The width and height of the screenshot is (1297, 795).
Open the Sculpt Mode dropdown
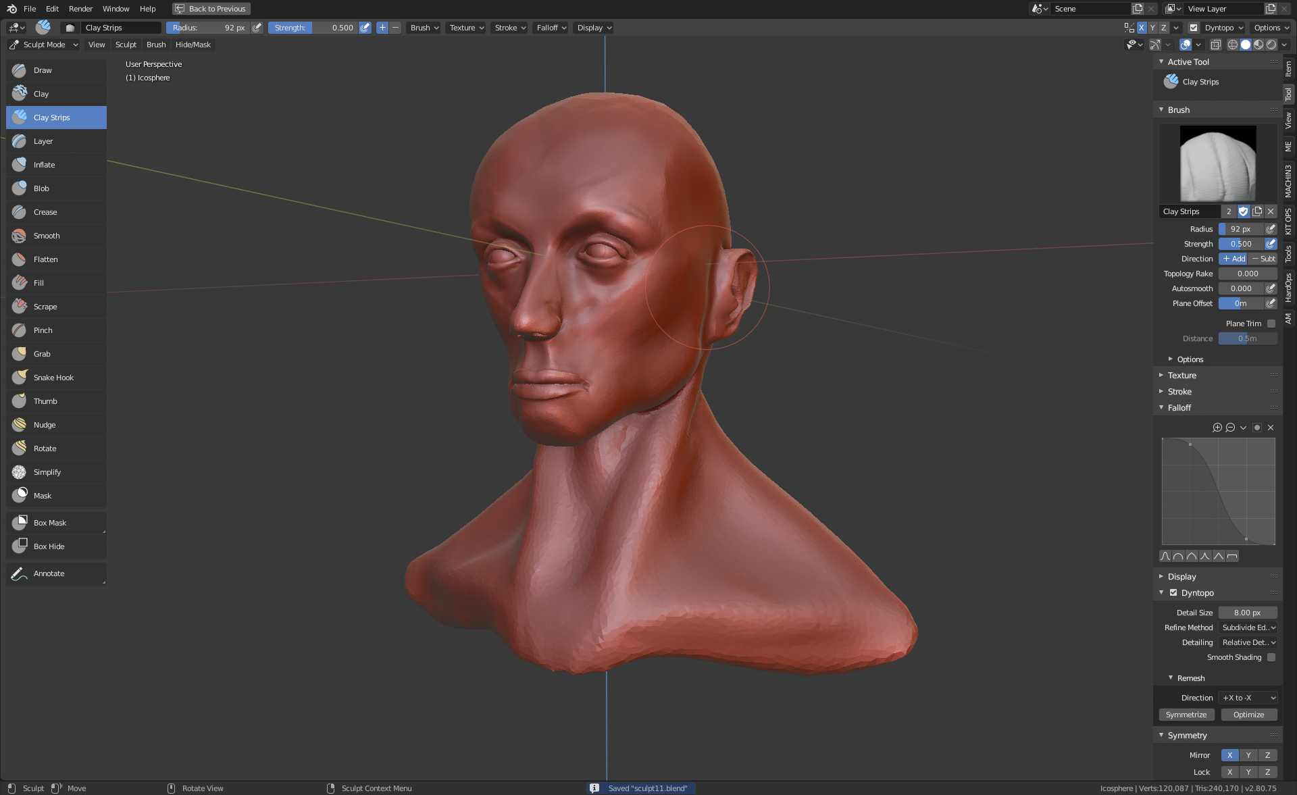coord(44,45)
